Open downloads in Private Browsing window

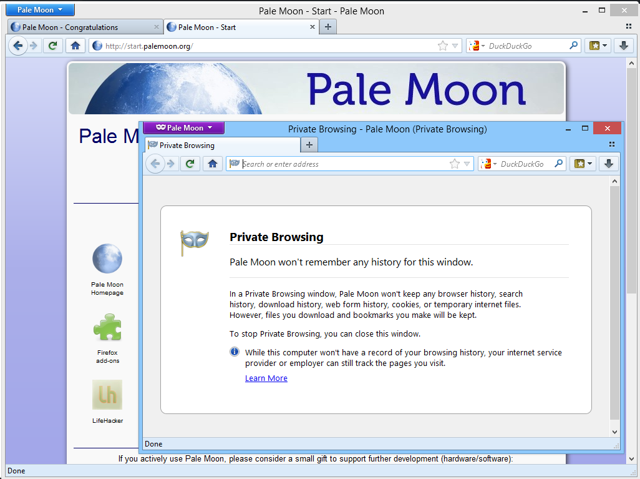pos(609,164)
